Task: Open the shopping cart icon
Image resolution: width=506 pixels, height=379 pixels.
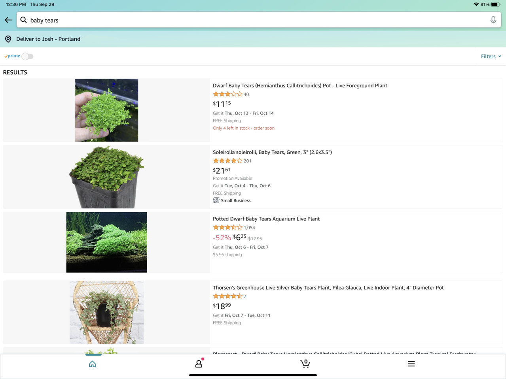Action: [x=305, y=364]
